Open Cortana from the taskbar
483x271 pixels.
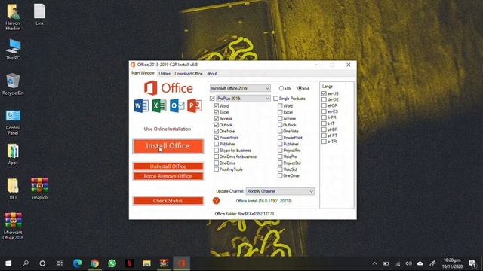coord(42,263)
